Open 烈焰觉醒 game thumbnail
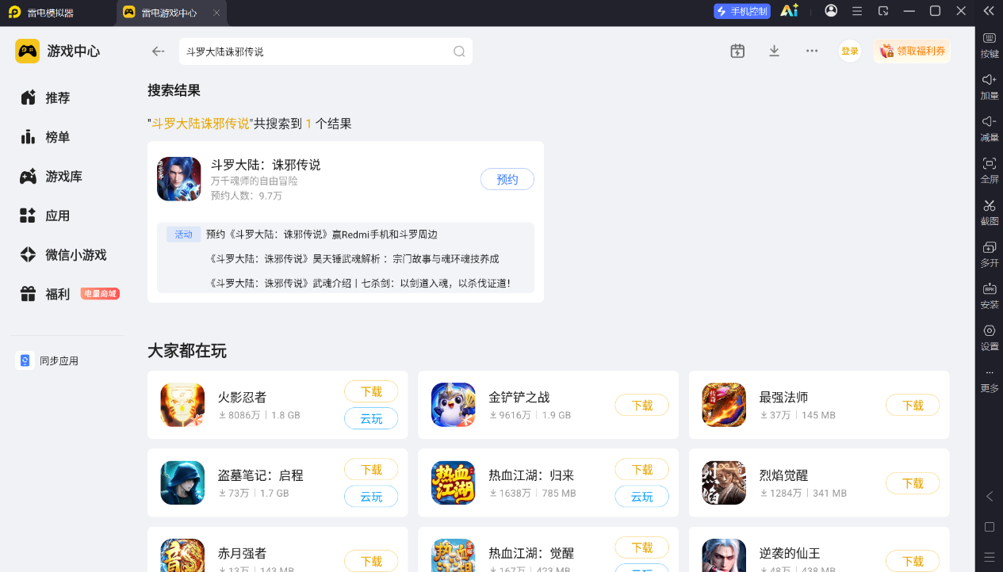The image size is (1003, 572). tap(724, 483)
